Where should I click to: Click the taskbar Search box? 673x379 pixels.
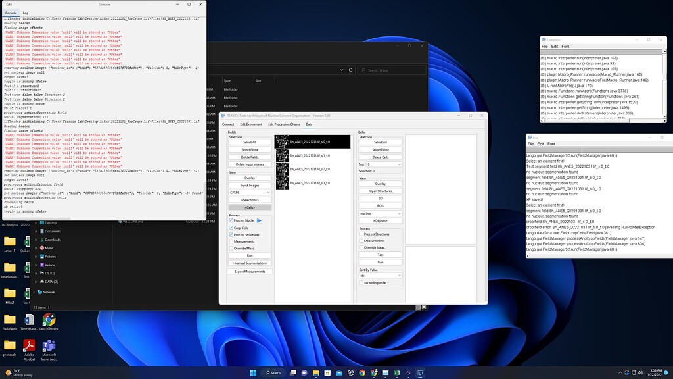pos(273,372)
